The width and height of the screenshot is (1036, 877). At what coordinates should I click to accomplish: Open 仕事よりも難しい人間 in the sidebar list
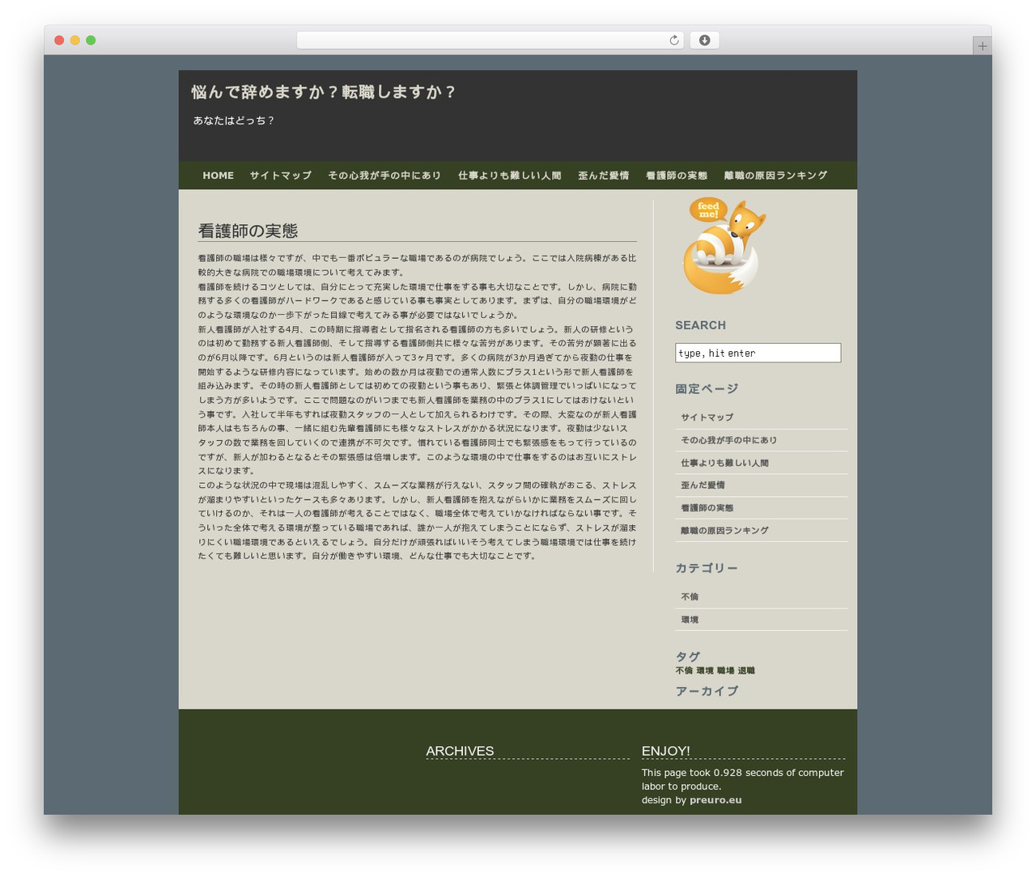tap(724, 463)
